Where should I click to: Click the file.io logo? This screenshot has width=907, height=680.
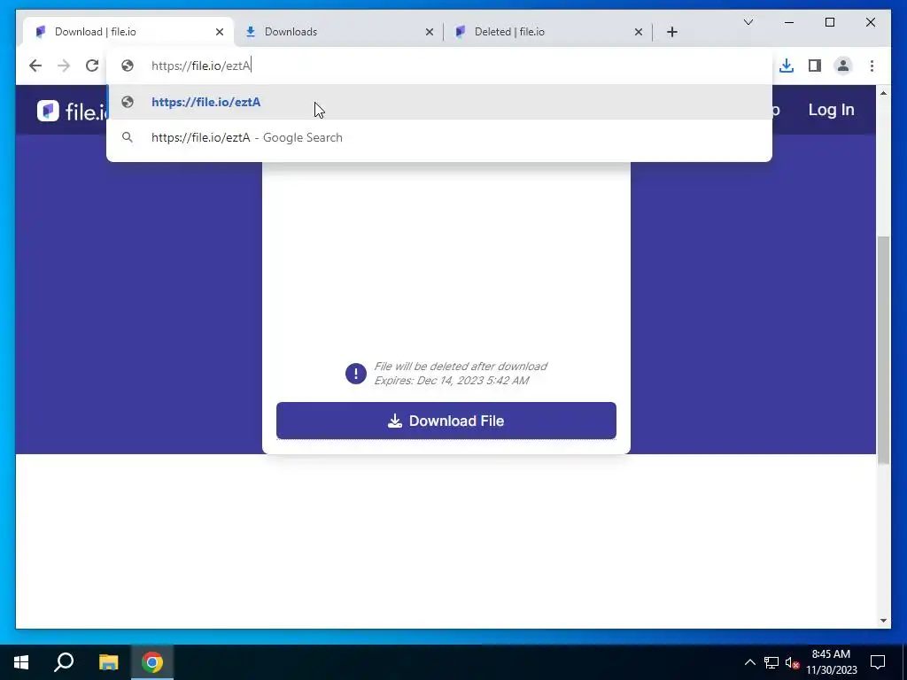[72, 111]
